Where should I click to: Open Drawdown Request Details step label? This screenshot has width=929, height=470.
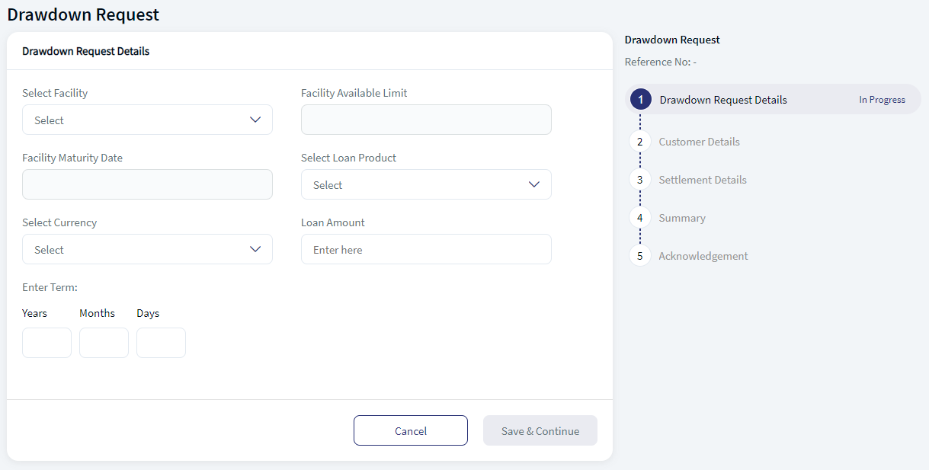(x=723, y=100)
